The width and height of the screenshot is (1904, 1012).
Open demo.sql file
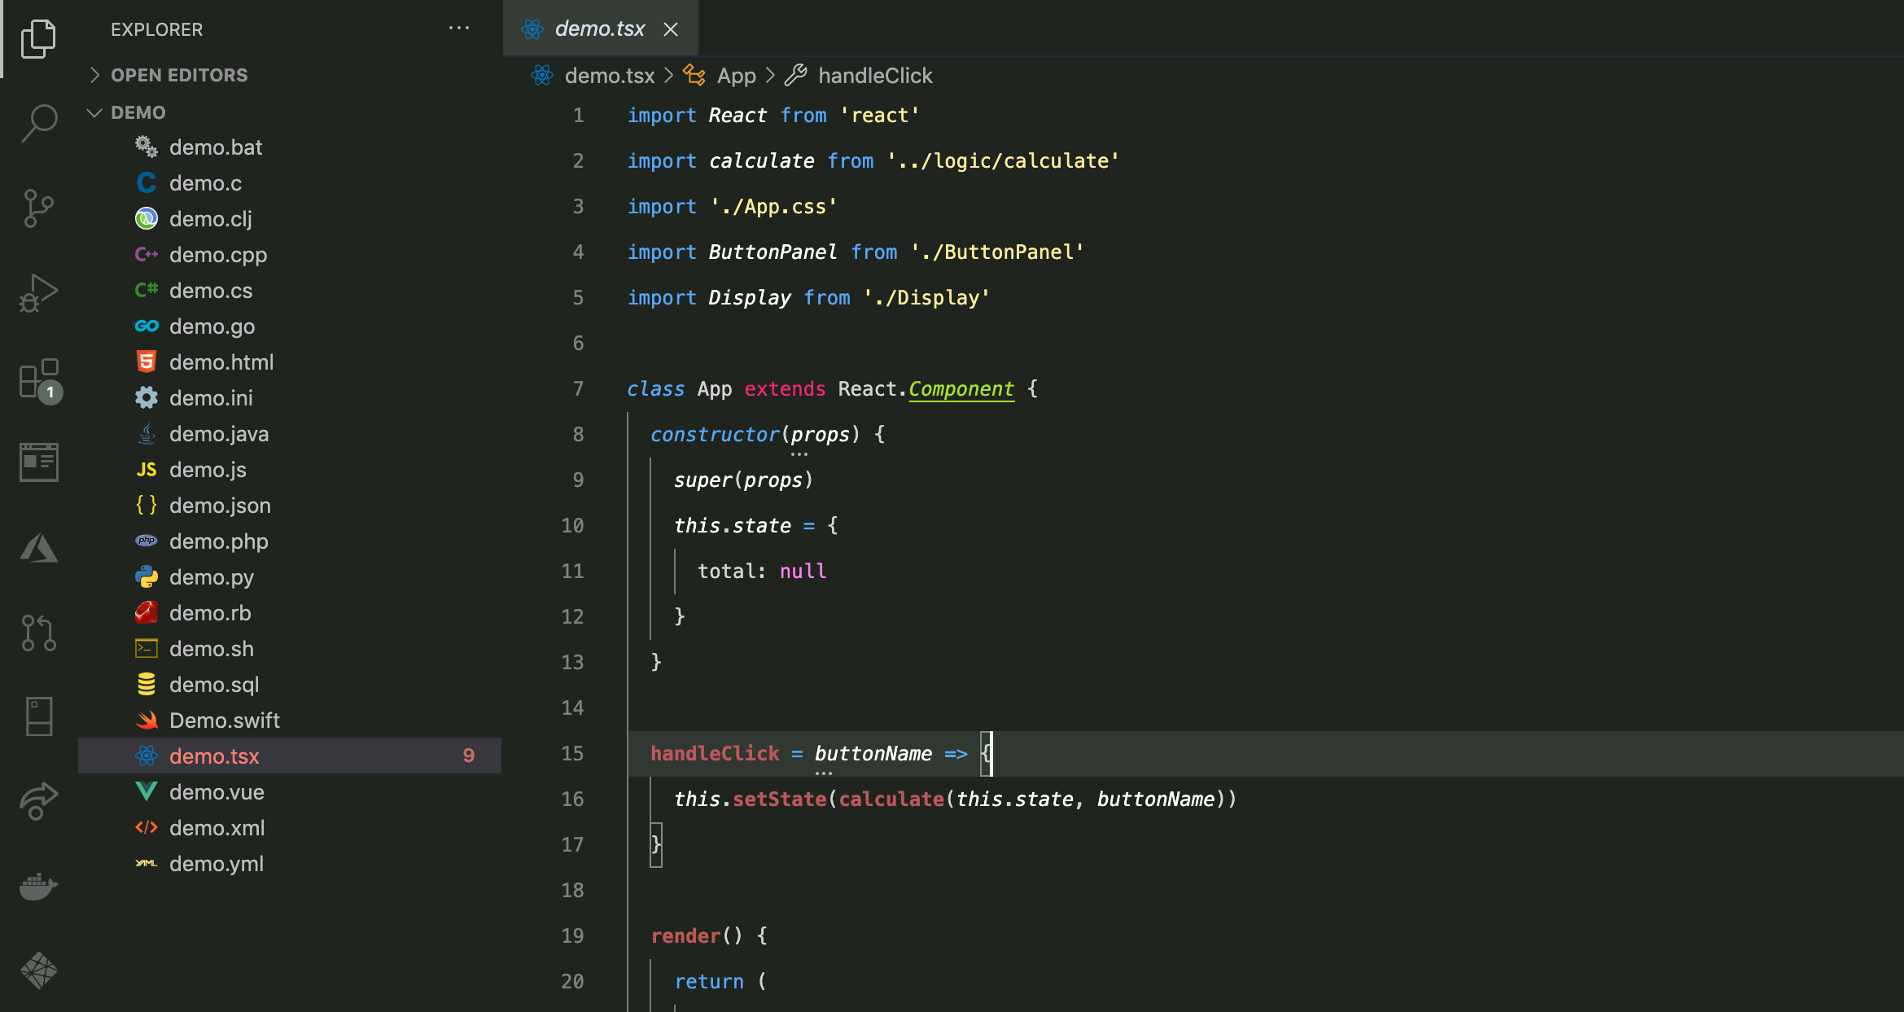[290, 685]
